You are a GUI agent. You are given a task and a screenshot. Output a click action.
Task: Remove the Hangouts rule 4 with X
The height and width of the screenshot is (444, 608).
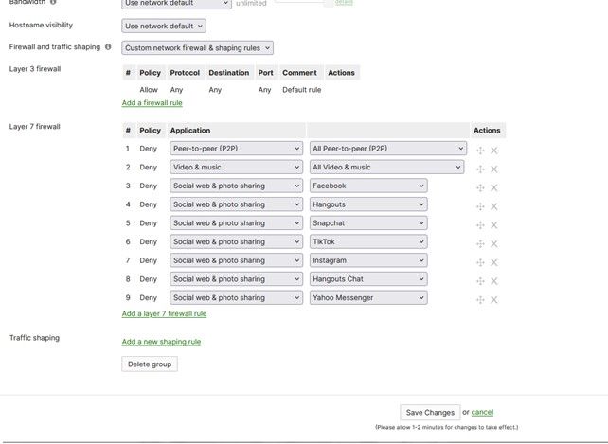(x=493, y=206)
